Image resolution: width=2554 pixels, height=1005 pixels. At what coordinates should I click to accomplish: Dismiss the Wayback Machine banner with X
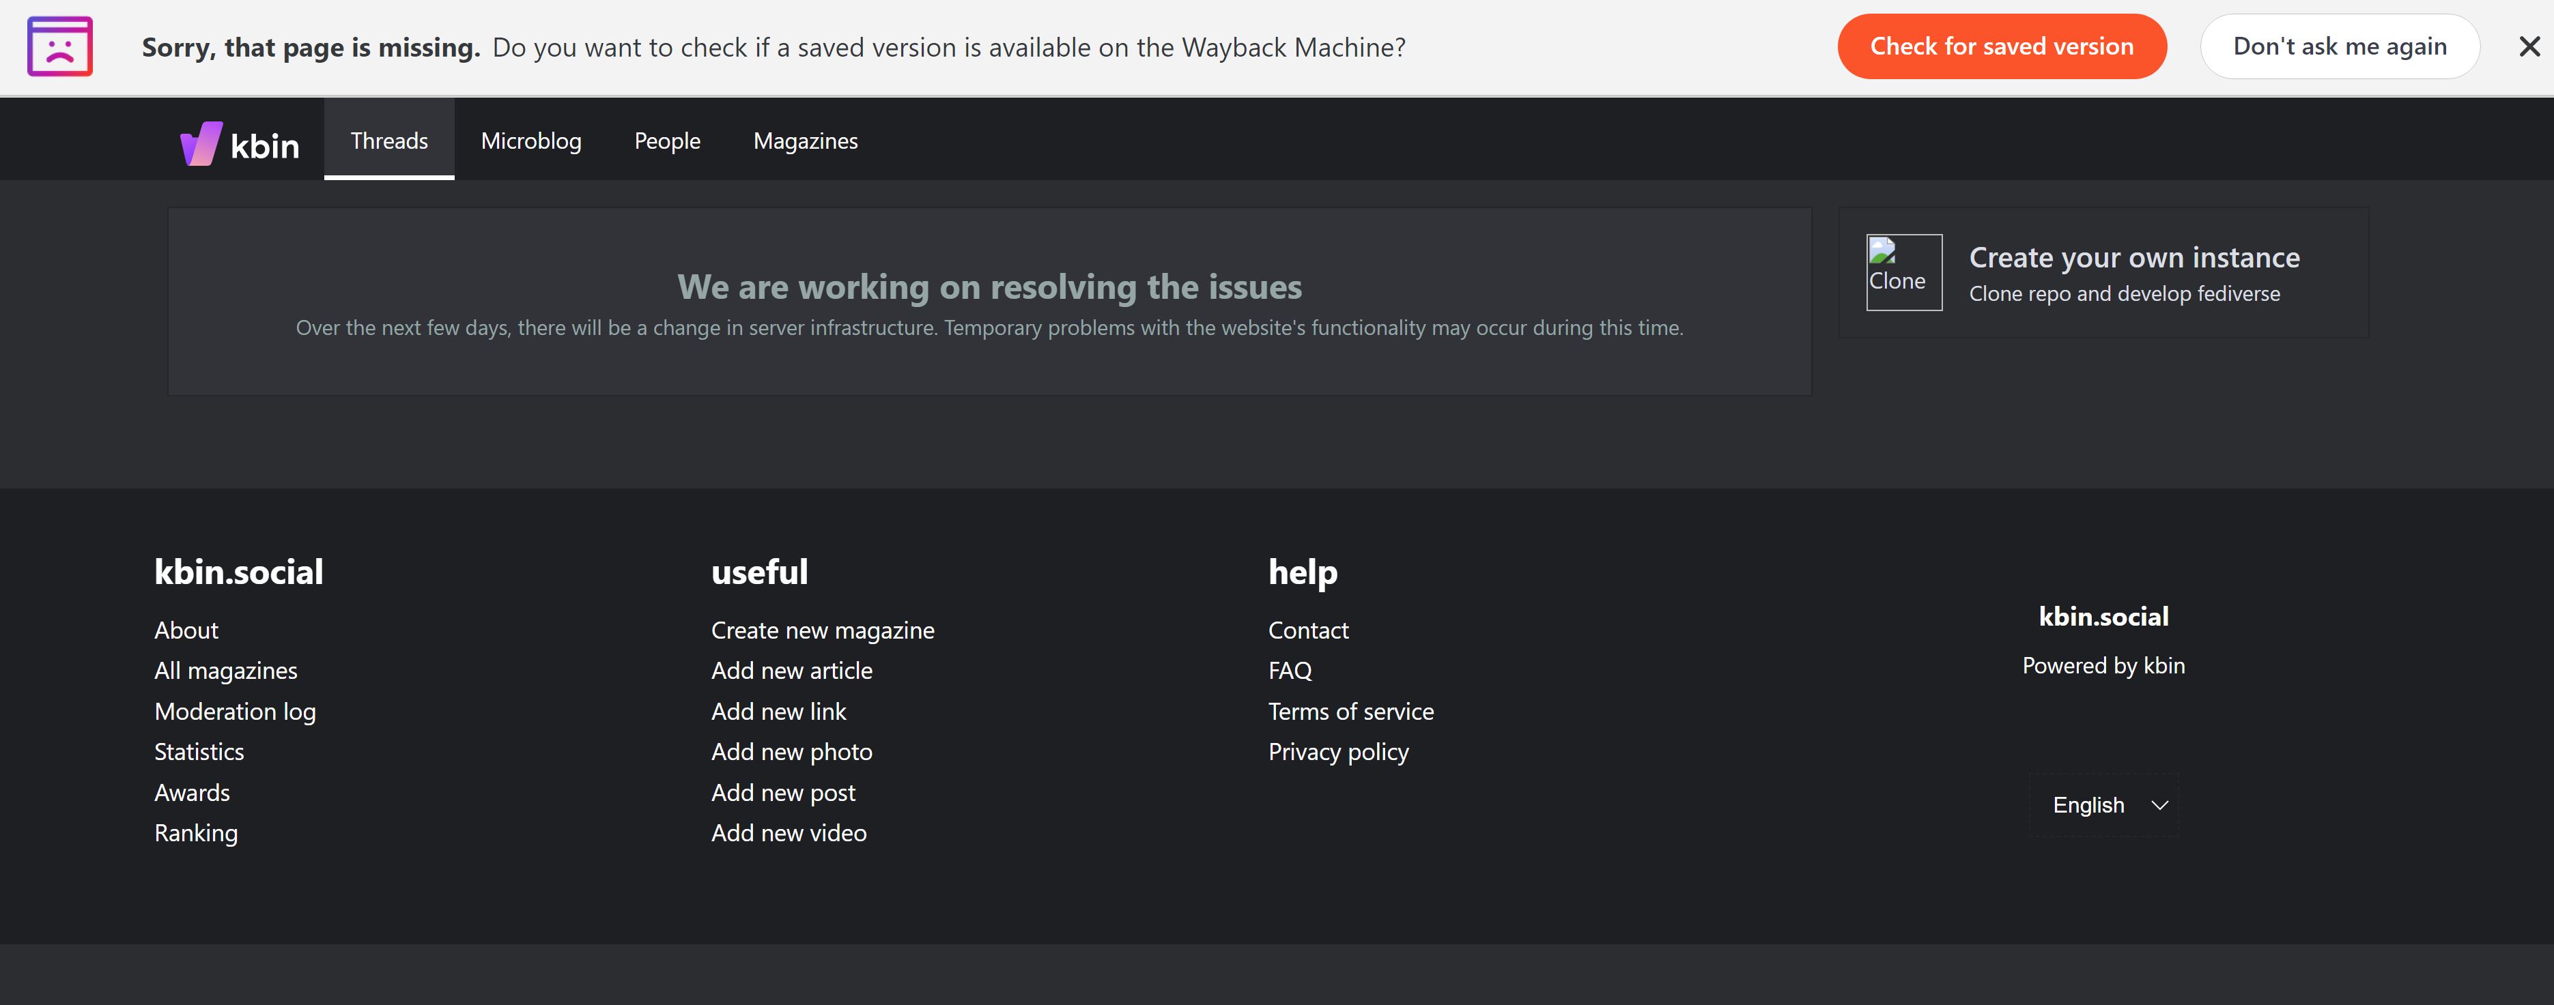click(2528, 46)
